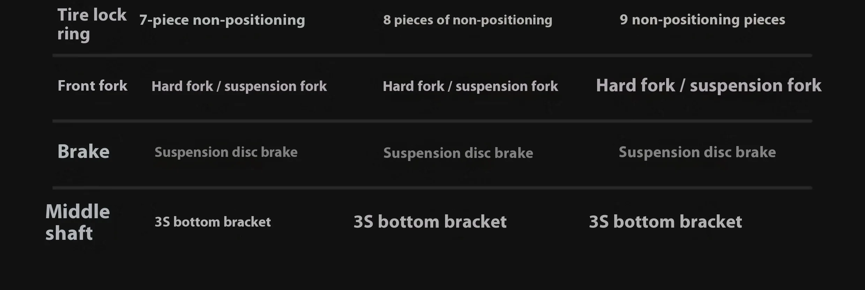Select the rightmost "Suspension disc brake" cell

point(697,152)
